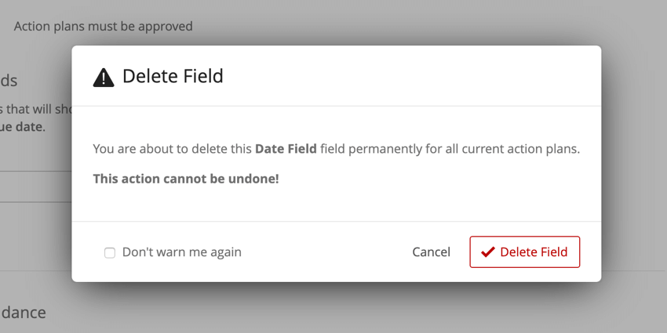Confirm with the red Delete Field button

pos(524,252)
